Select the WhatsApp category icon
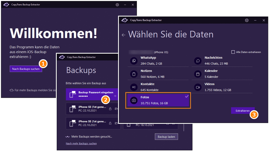The height and width of the screenshot is (152, 269). [x=134, y=61]
